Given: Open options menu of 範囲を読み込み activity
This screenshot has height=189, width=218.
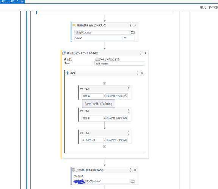Looking at the screenshot, I should 130,25.
